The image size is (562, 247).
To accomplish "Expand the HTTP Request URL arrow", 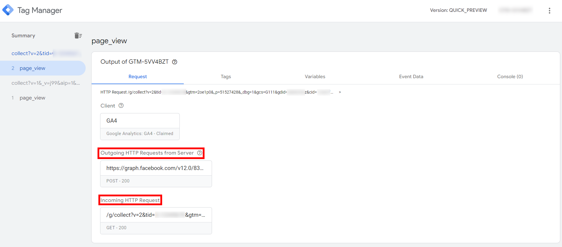I will (340, 92).
